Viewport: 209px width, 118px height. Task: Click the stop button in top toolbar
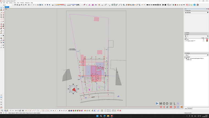(x=165, y=5)
